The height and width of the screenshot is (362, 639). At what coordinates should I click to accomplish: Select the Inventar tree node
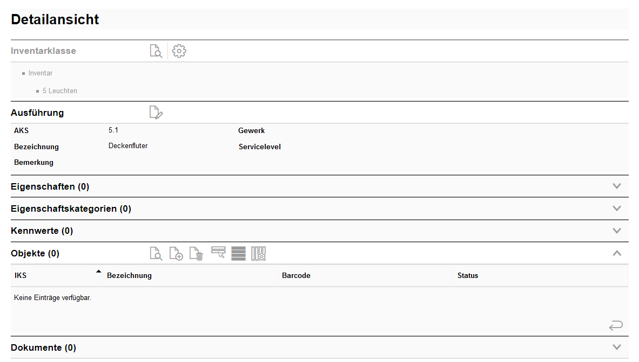pos(41,73)
